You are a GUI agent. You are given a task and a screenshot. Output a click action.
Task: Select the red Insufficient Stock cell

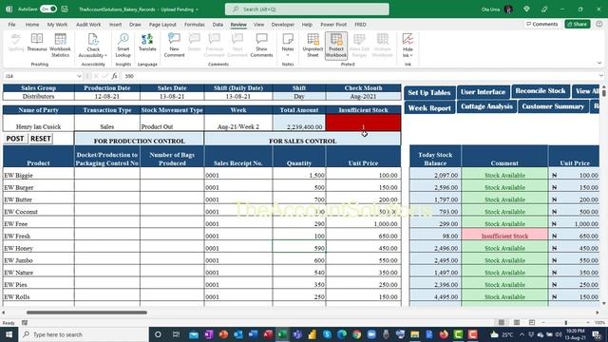coord(363,123)
